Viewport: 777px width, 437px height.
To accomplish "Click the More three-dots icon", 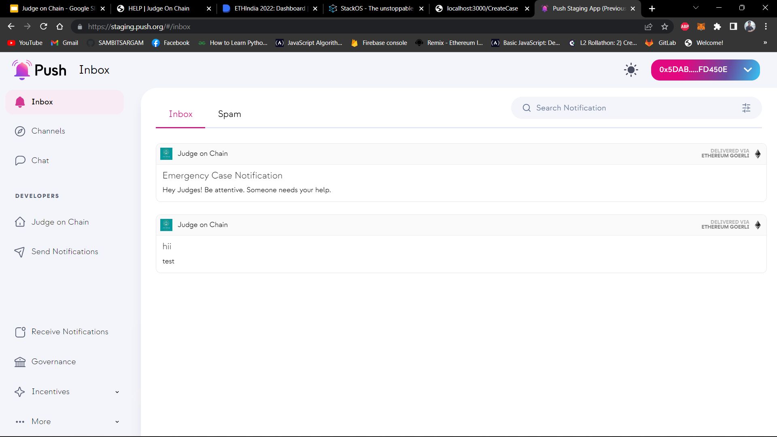I will pos(20,422).
